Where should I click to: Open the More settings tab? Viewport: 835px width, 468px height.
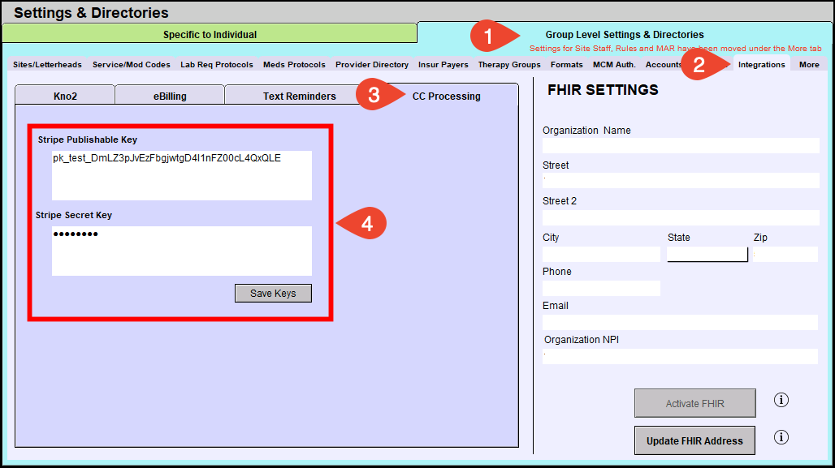coord(809,65)
